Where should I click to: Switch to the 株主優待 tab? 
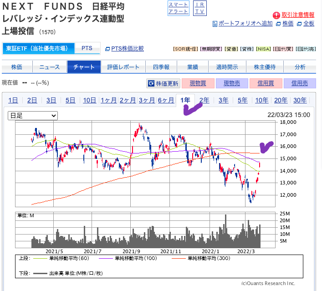[265, 67]
